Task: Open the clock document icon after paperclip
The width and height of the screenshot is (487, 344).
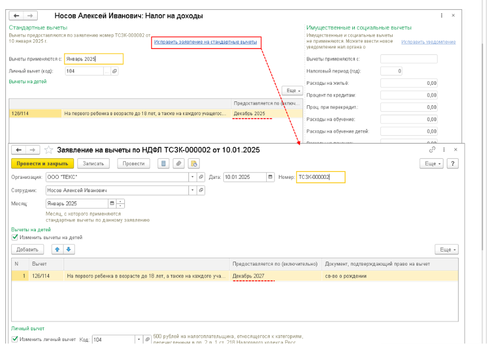Action: pos(194,163)
